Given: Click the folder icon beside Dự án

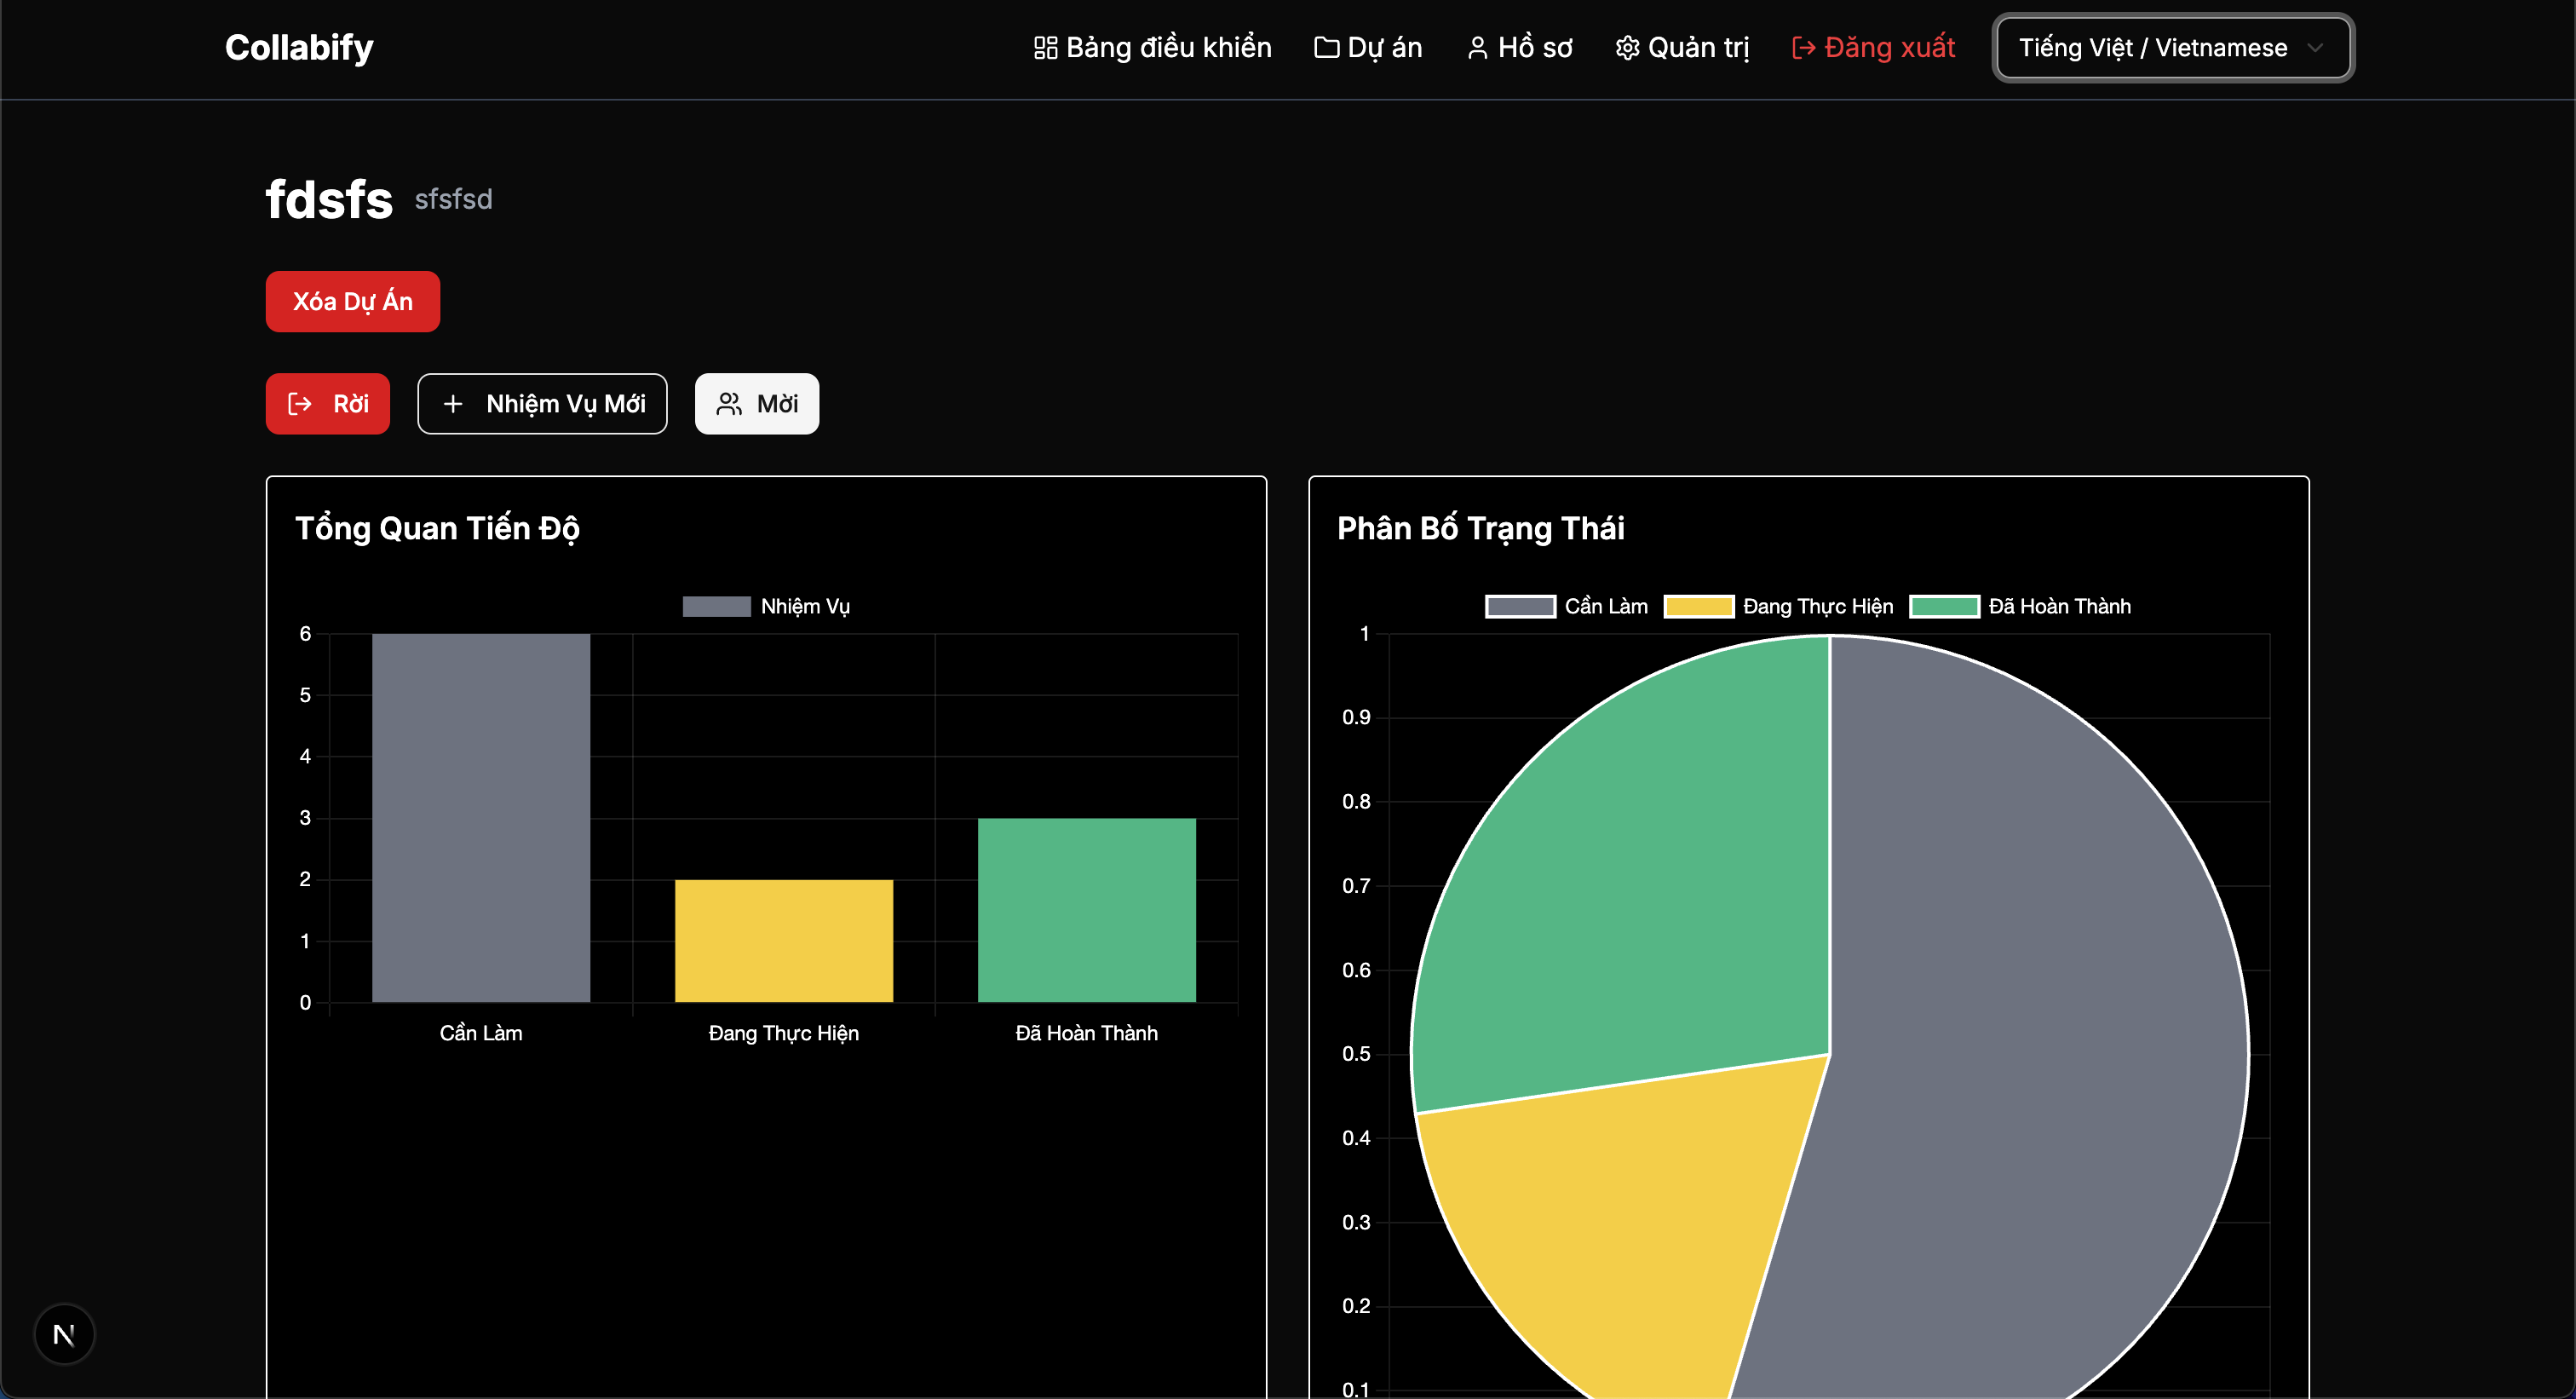Looking at the screenshot, I should (1326, 48).
